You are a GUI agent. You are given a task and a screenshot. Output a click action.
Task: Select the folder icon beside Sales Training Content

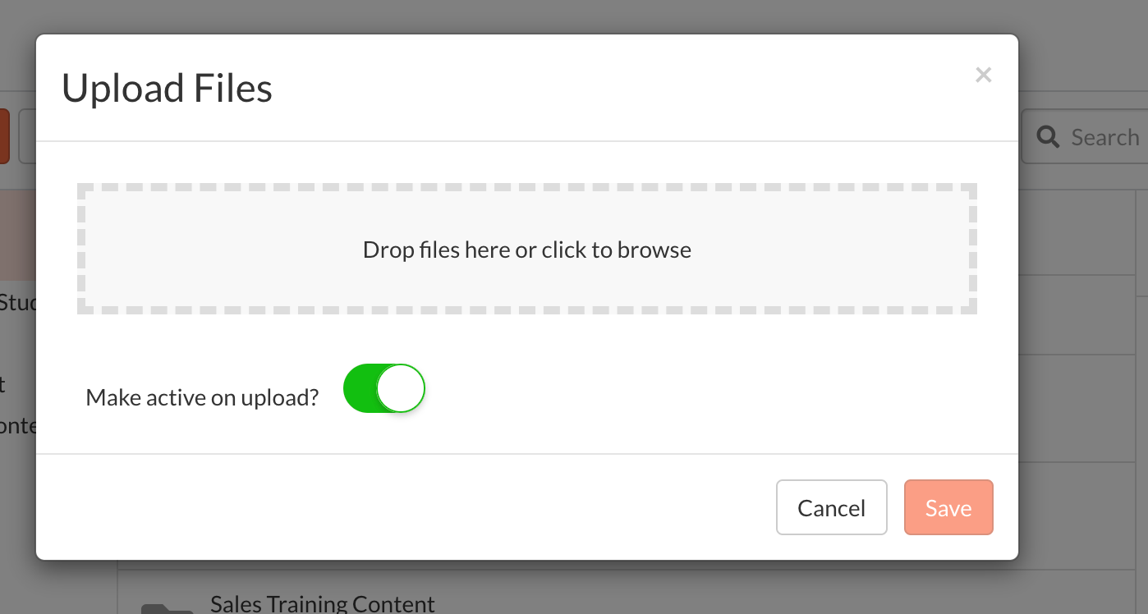coord(167,609)
